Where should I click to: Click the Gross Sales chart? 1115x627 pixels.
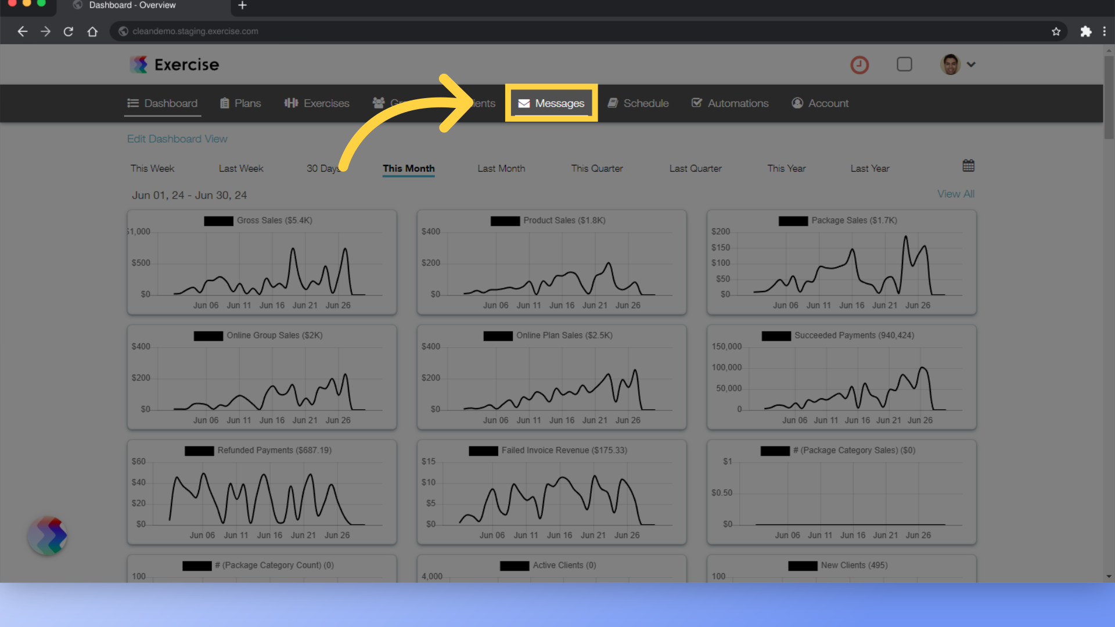pyautogui.click(x=262, y=262)
